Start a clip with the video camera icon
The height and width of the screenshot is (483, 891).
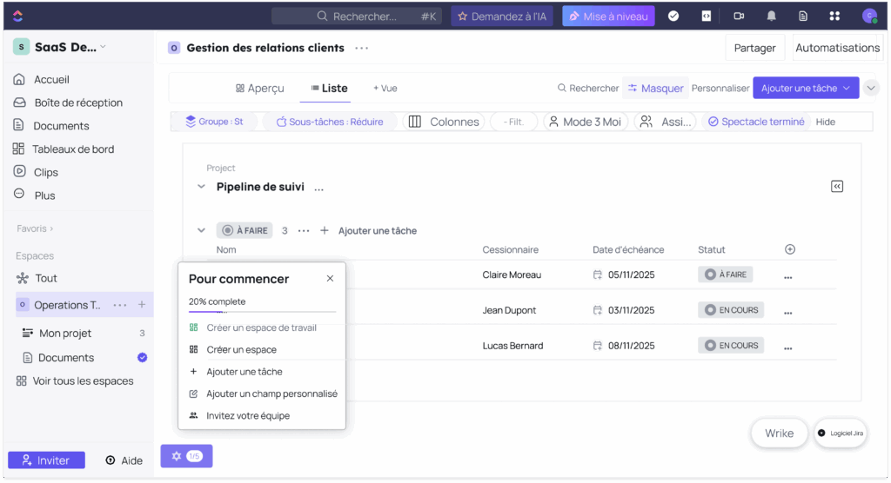(x=739, y=16)
